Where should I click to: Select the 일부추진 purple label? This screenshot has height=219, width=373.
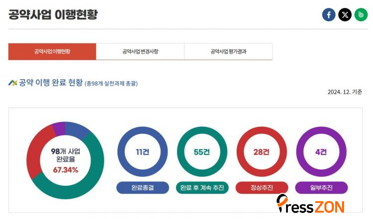click(x=321, y=188)
